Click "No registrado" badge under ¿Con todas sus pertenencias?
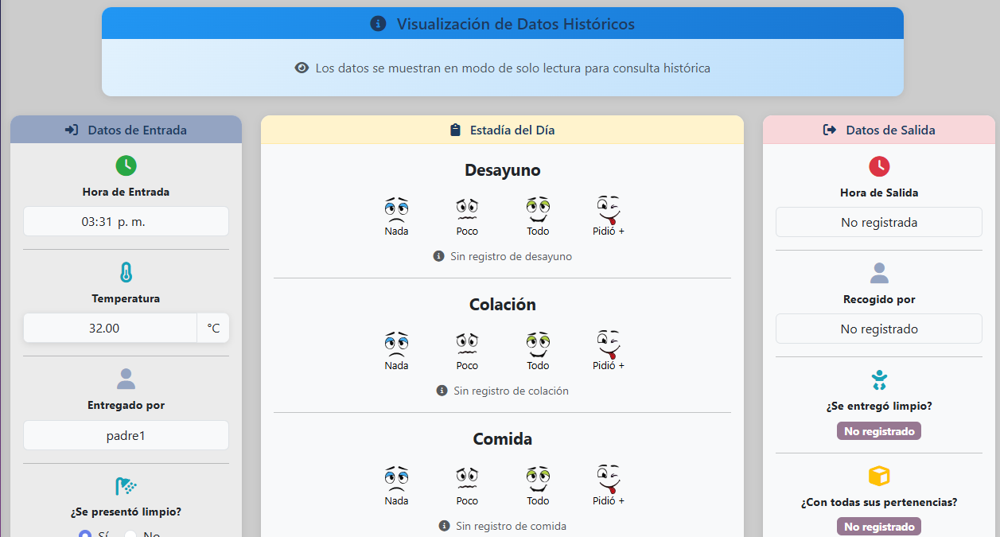 click(x=878, y=526)
